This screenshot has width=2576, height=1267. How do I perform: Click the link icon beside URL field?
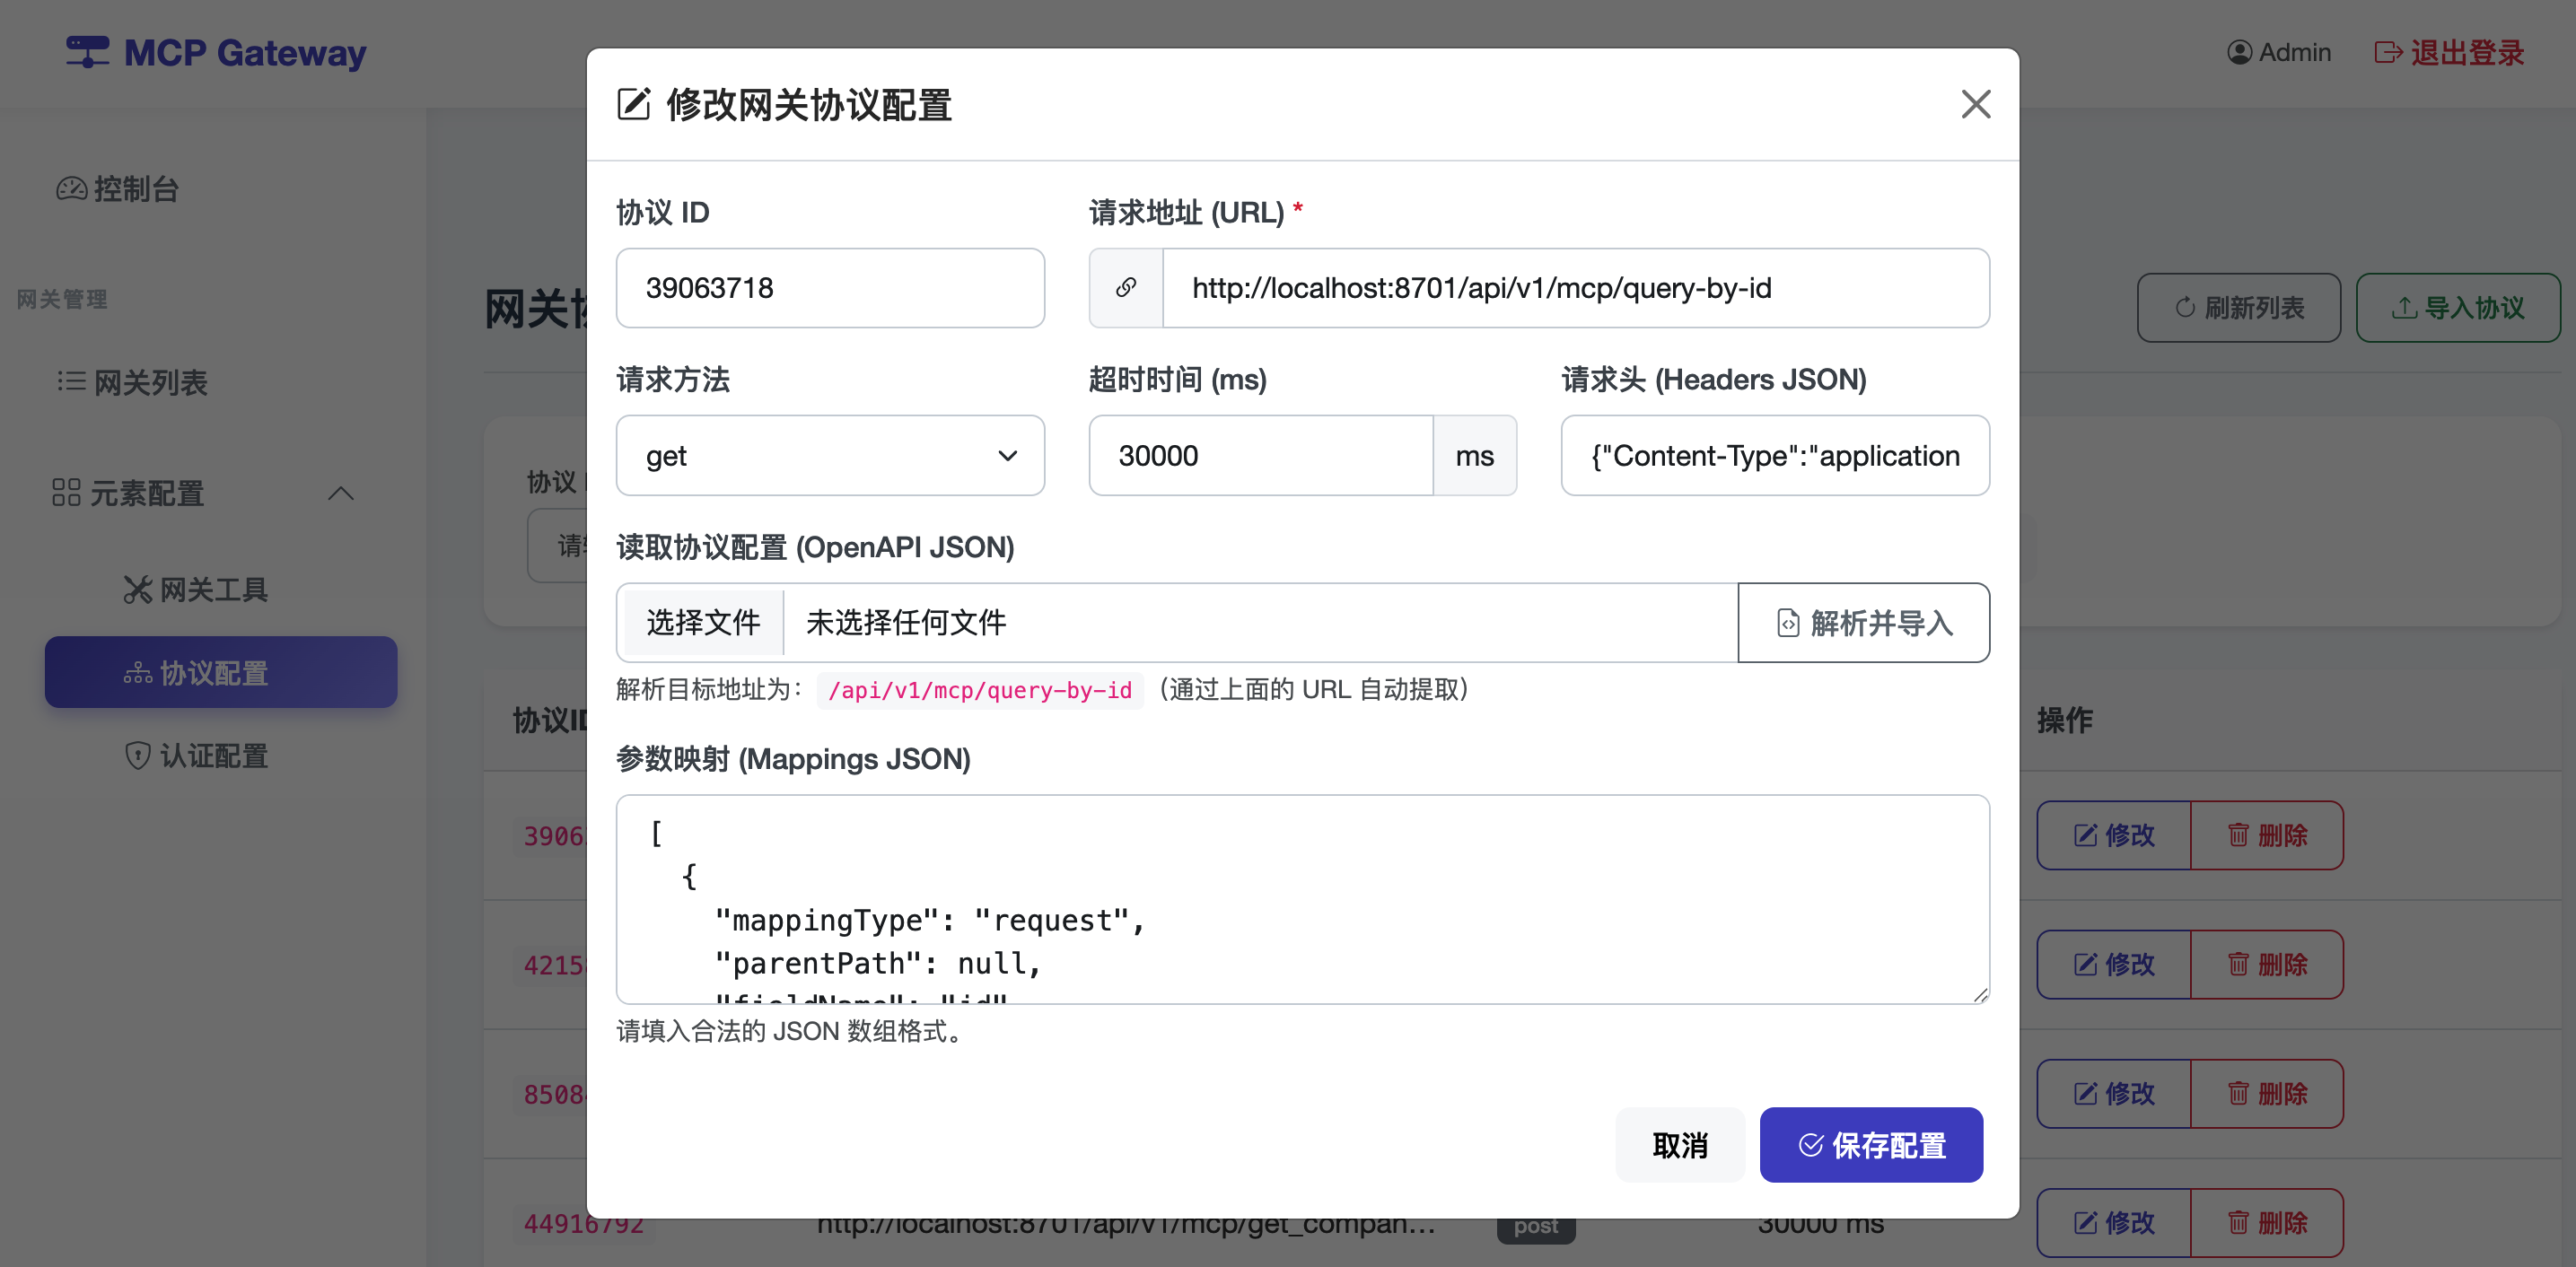1126,288
